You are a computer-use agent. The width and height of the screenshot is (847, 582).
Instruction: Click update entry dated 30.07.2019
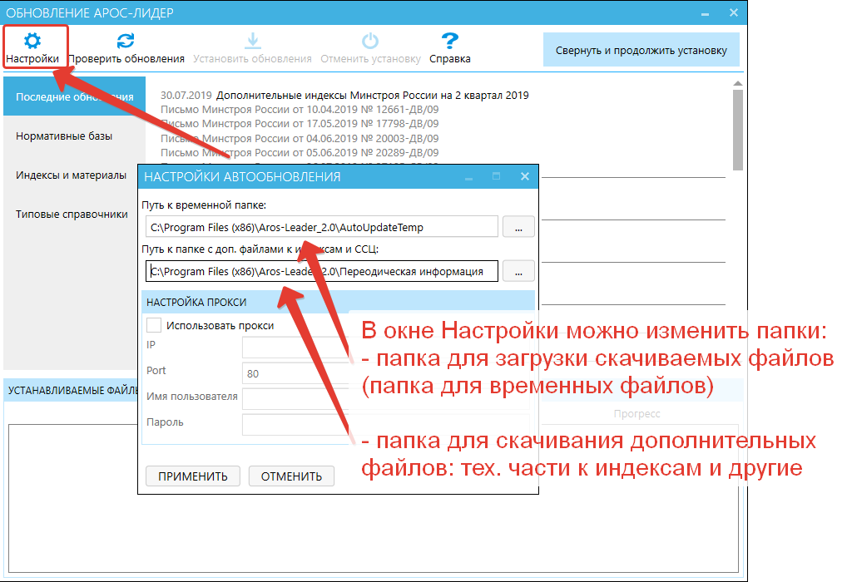[x=344, y=96]
